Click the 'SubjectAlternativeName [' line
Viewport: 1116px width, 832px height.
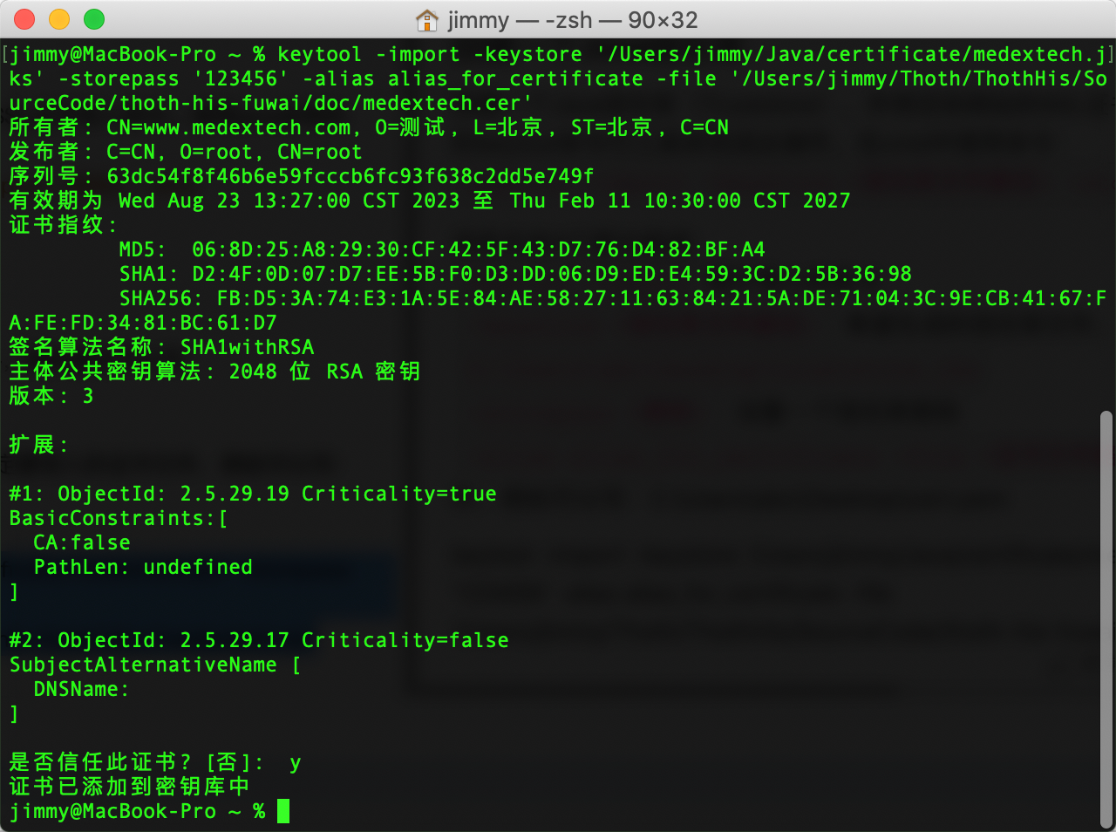pyautogui.click(x=155, y=665)
